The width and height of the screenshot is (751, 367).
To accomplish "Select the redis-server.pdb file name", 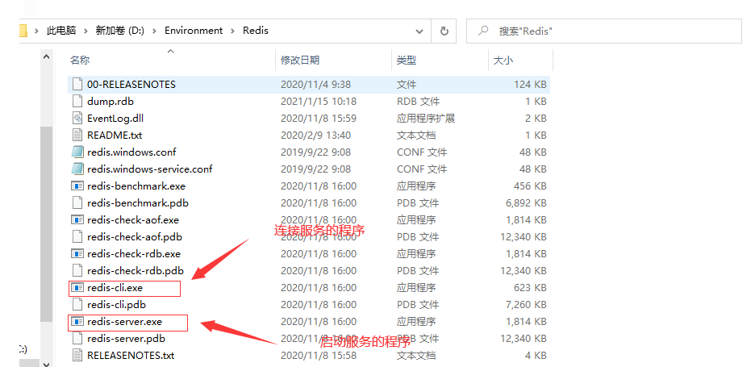I will point(126,338).
